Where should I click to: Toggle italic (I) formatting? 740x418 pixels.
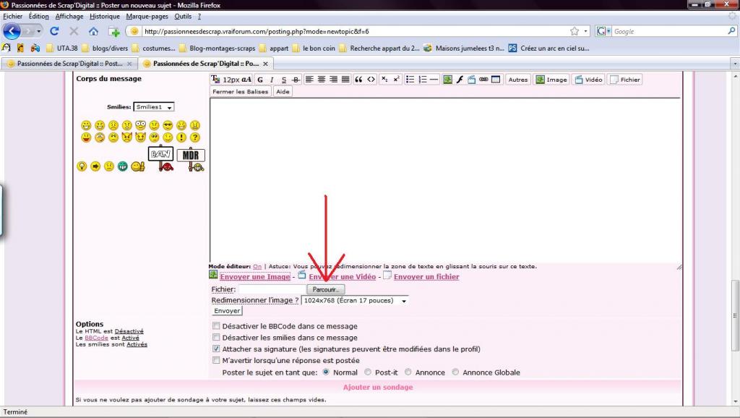pyautogui.click(x=272, y=80)
